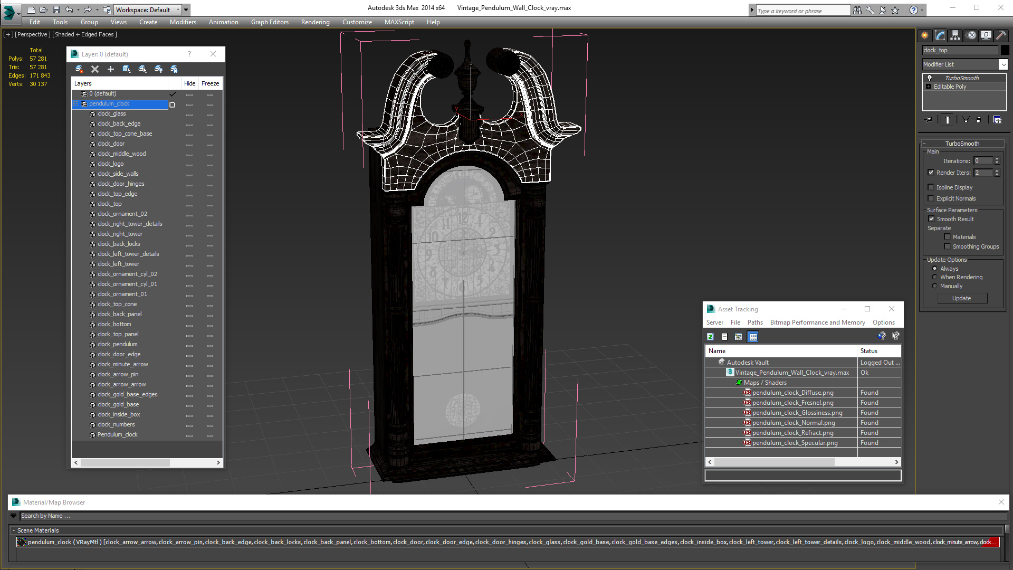Switch Asset Tracking to tree view icon
The height and width of the screenshot is (570, 1013).
point(739,337)
